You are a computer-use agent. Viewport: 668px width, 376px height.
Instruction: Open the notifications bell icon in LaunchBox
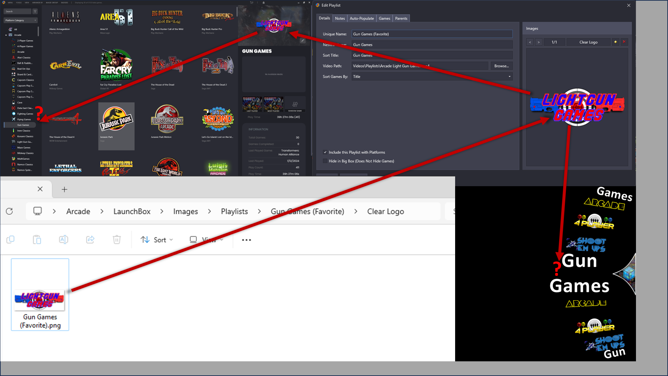(x=264, y=3)
